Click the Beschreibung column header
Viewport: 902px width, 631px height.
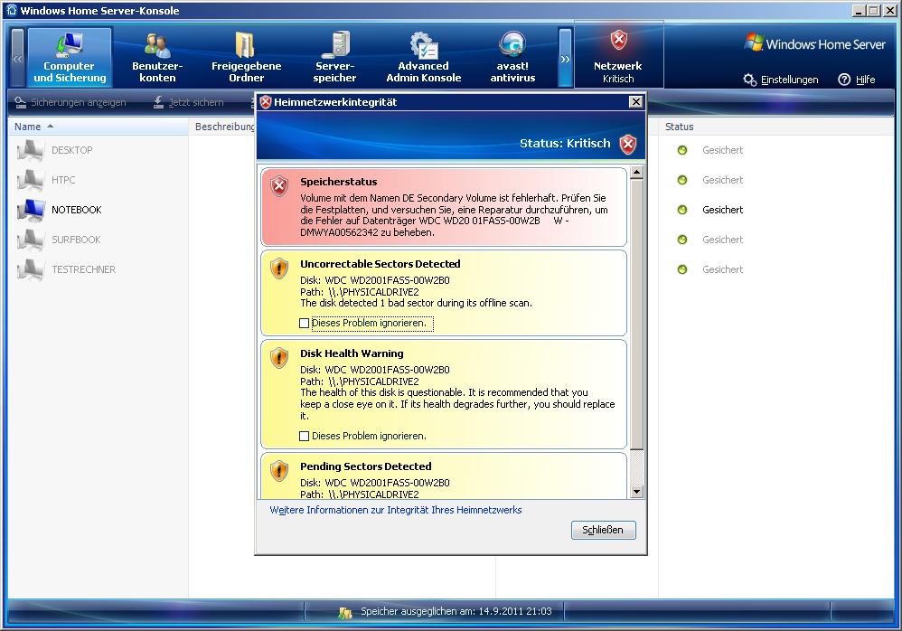point(224,127)
